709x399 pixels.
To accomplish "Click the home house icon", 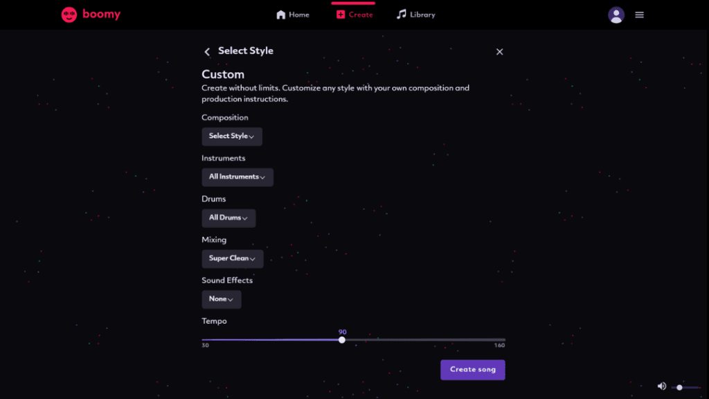I will click(x=281, y=15).
